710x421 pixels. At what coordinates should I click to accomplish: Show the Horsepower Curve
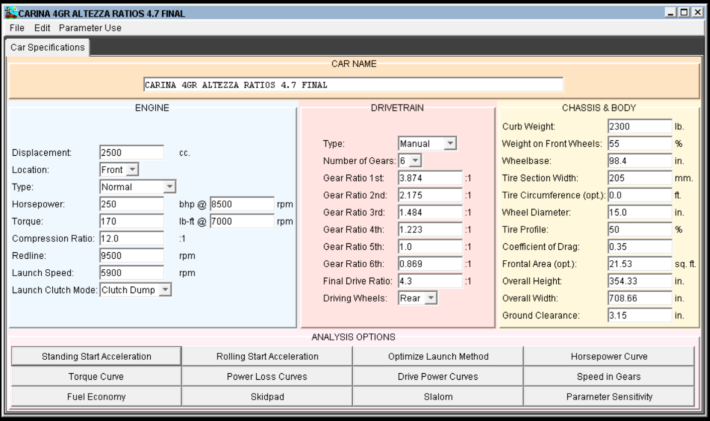[x=609, y=356]
